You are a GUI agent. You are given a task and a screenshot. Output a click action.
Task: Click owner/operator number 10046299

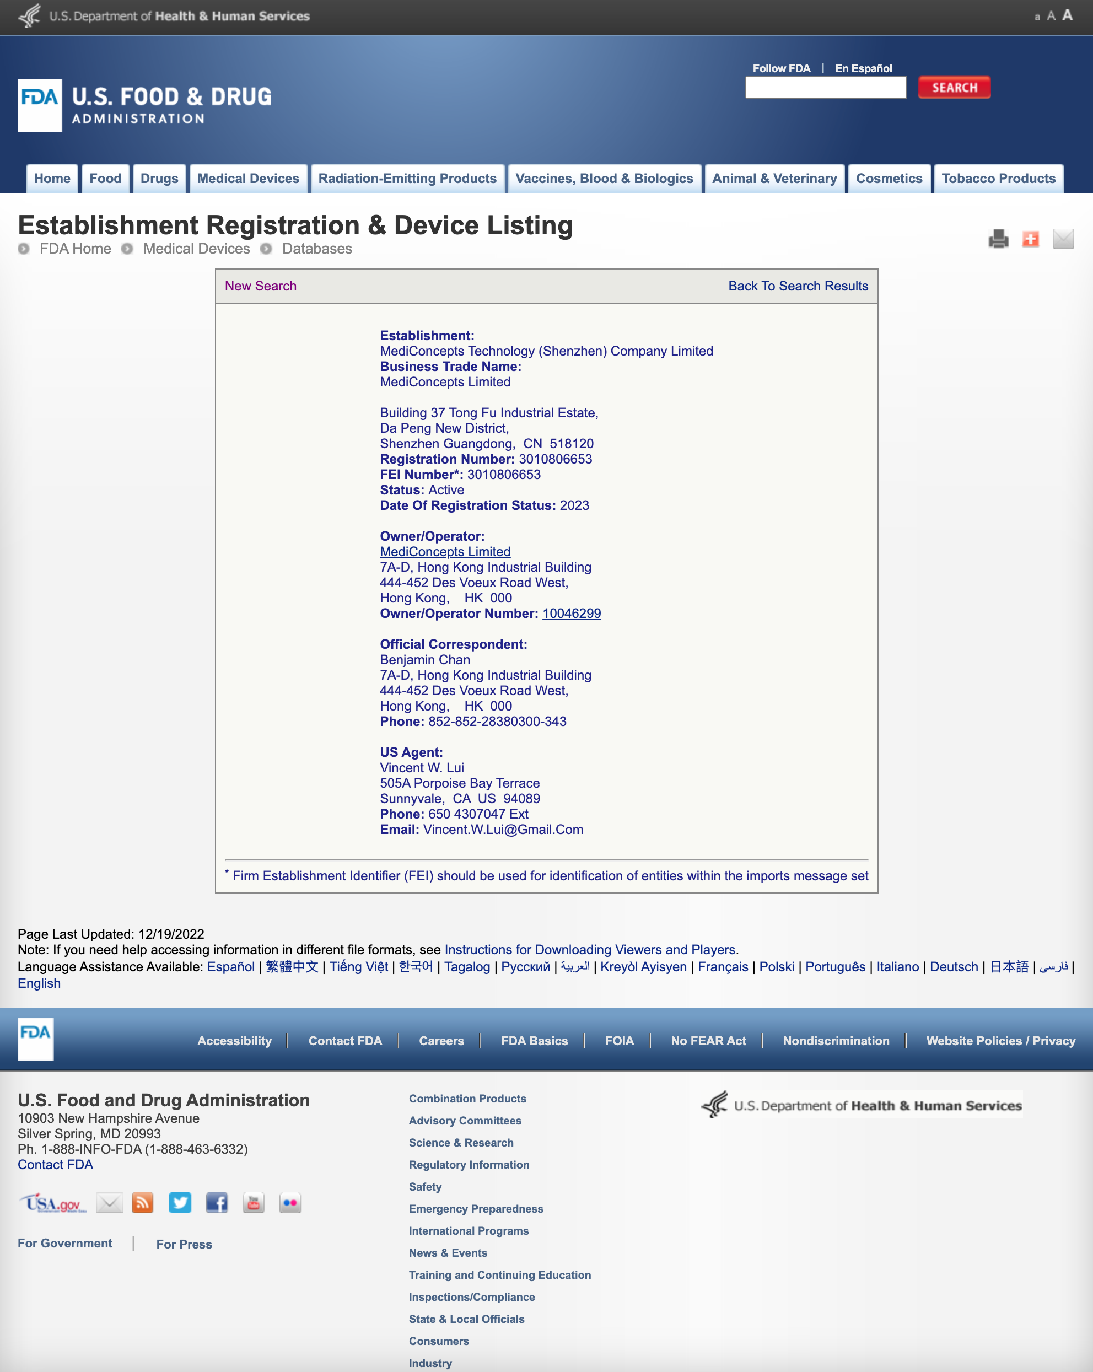[x=570, y=614]
